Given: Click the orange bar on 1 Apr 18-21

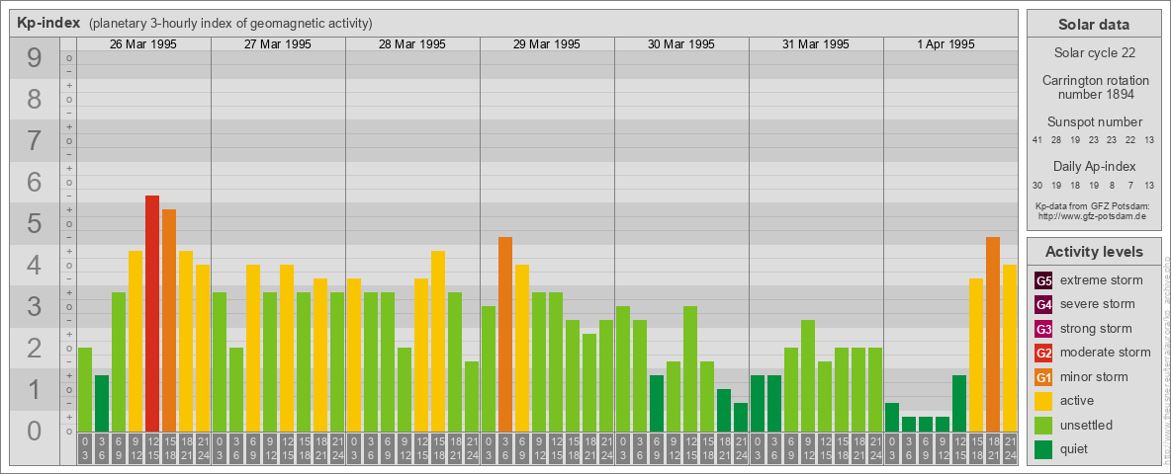Looking at the screenshot, I should 993,334.
